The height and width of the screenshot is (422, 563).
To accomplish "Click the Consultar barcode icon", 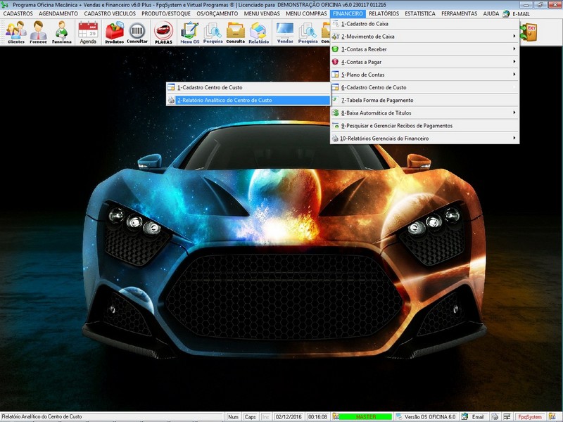I will tap(137, 32).
